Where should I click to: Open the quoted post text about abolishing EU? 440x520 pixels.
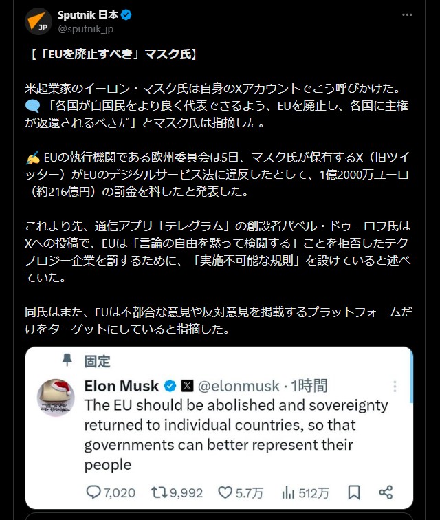click(236, 435)
